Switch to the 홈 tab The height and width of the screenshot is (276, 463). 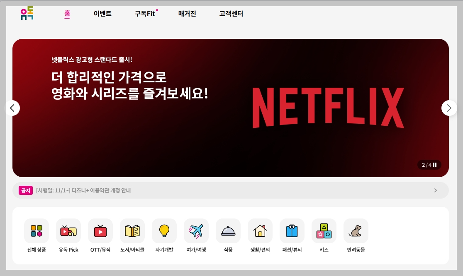click(x=67, y=14)
